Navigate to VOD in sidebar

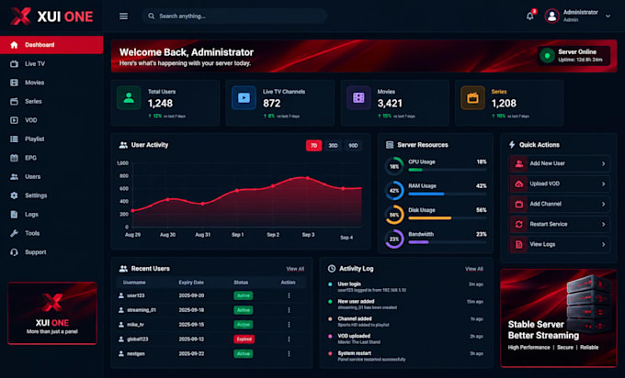(51, 120)
